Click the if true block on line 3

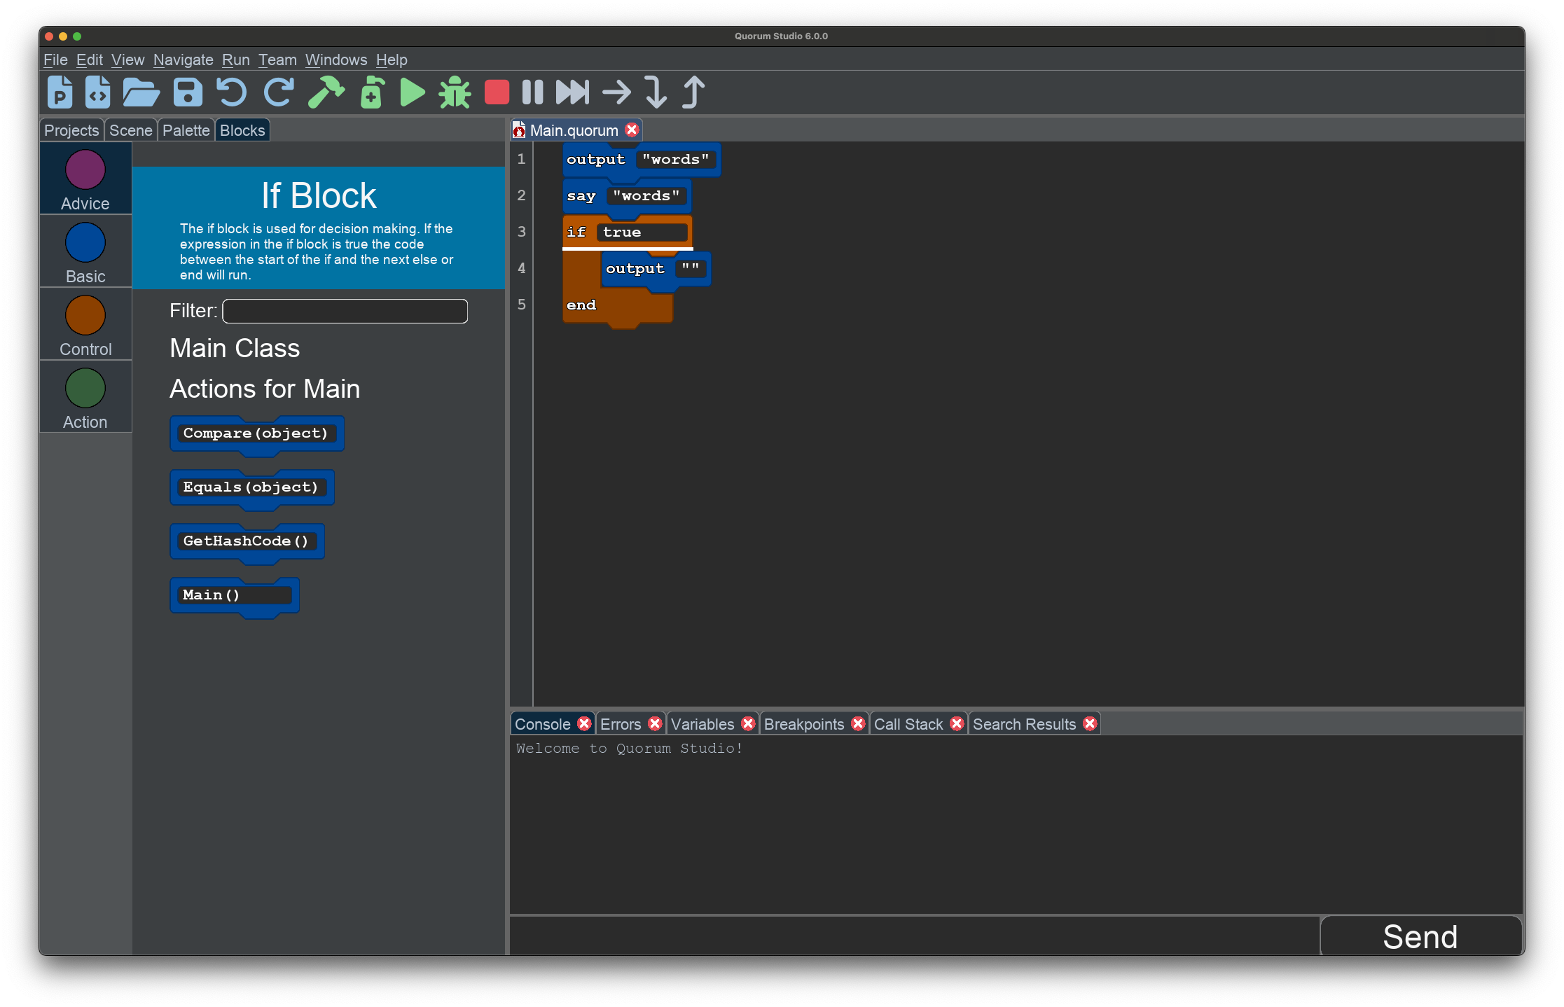[x=628, y=232]
